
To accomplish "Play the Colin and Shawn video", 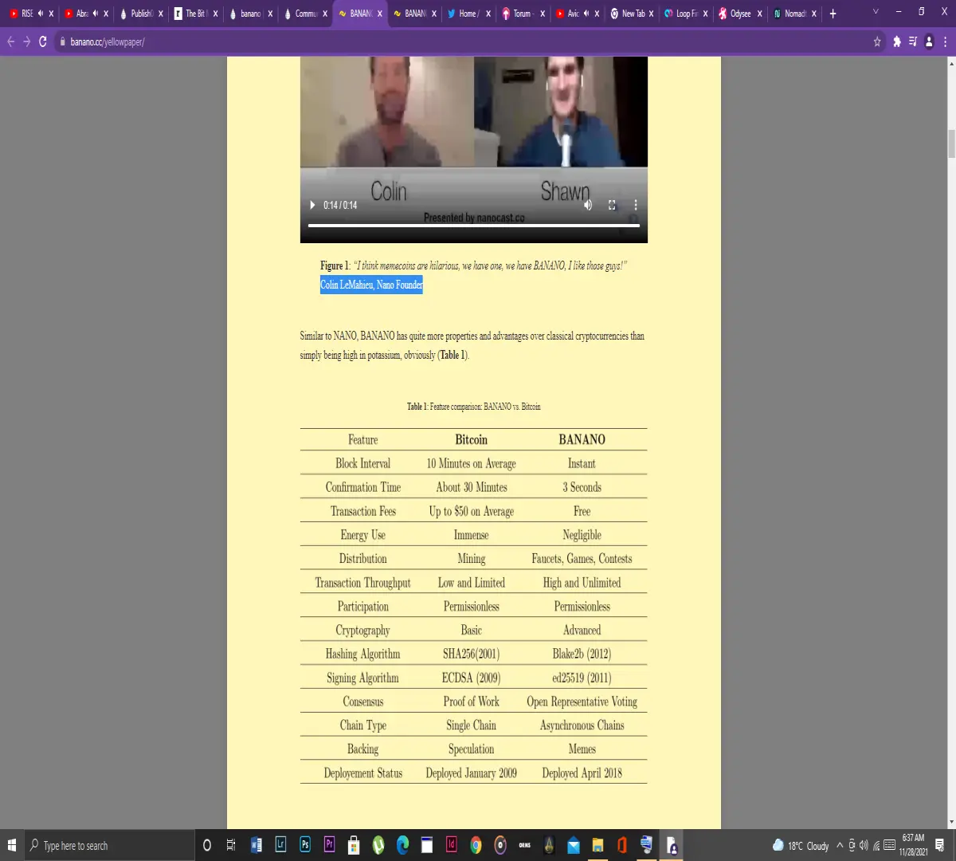I will click(312, 205).
